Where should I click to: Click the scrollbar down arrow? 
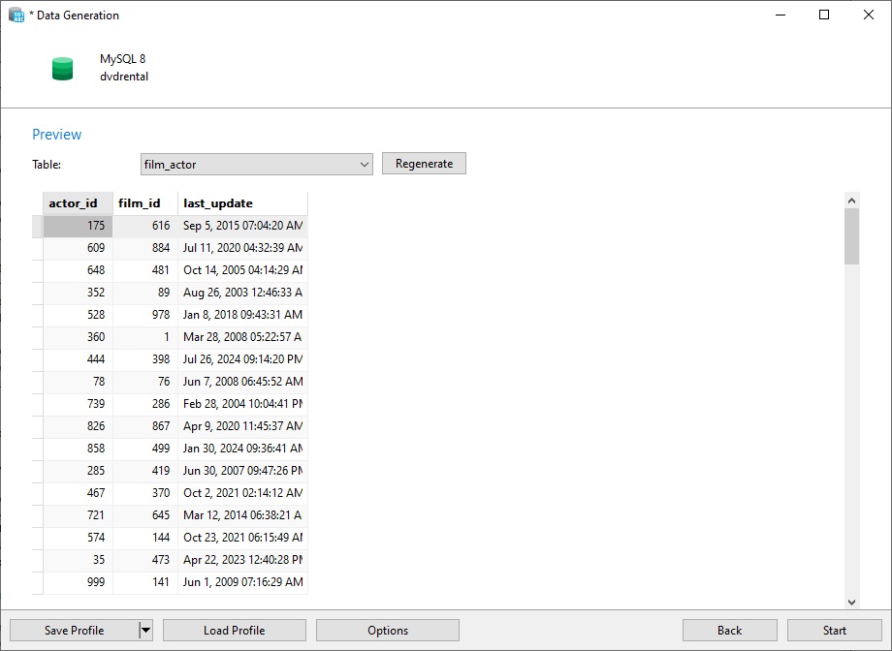click(x=851, y=603)
